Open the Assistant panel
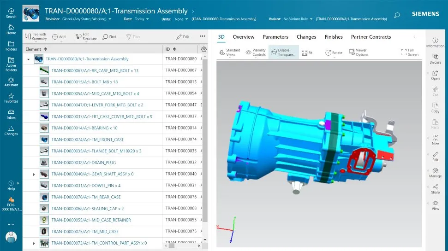Image resolution: width=448 pixels, height=251 pixels. pos(11,82)
